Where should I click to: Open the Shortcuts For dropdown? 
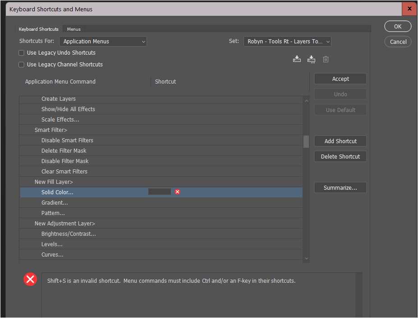tap(102, 41)
